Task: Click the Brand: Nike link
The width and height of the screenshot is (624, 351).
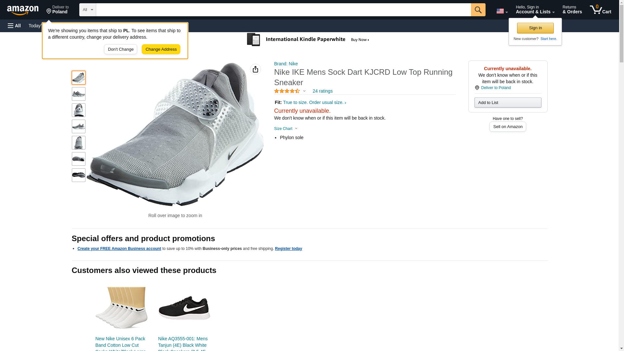Action: (x=286, y=64)
